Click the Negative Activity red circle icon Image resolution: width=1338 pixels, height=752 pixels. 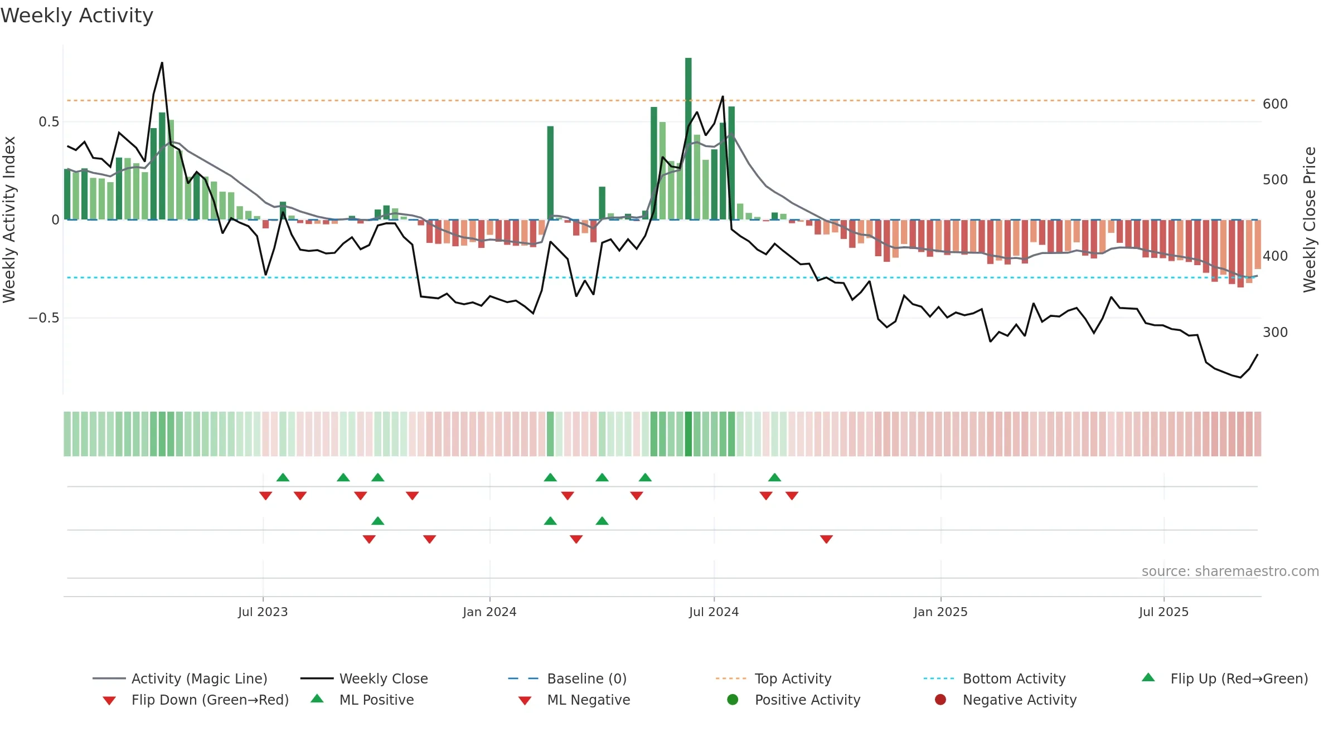coord(941,700)
